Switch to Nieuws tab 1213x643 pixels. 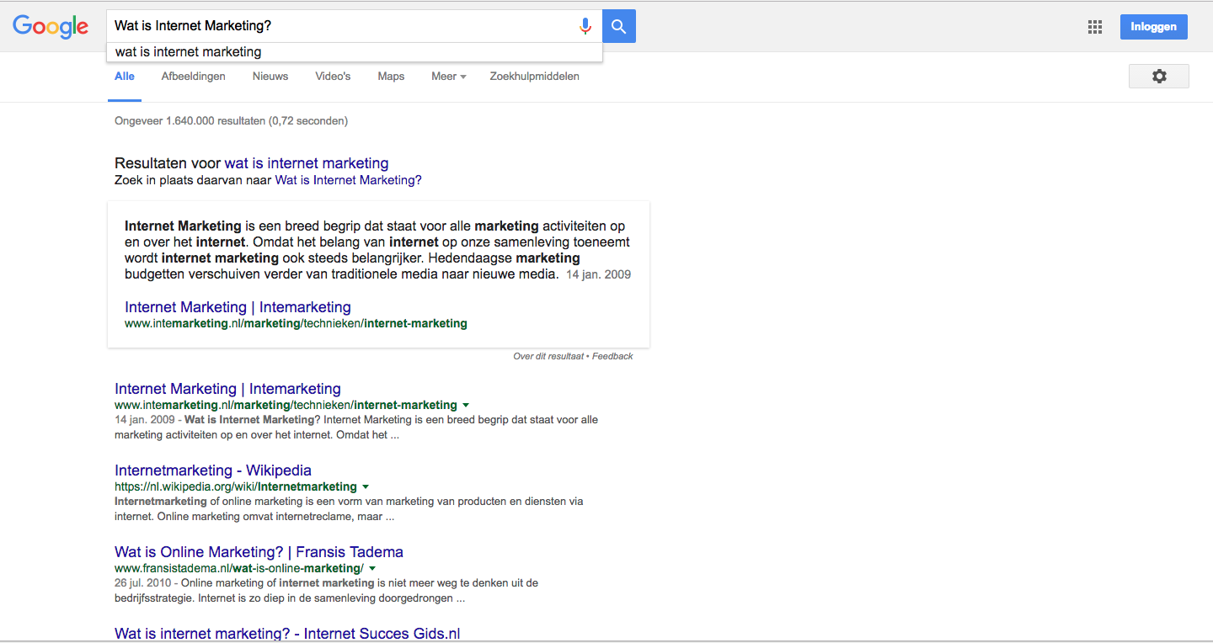(270, 77)
